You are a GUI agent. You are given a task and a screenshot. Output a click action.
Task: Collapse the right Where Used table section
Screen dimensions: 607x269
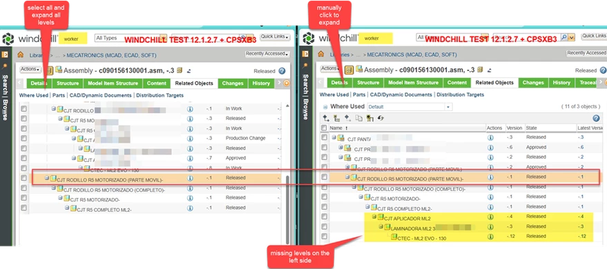coord(325,107)
